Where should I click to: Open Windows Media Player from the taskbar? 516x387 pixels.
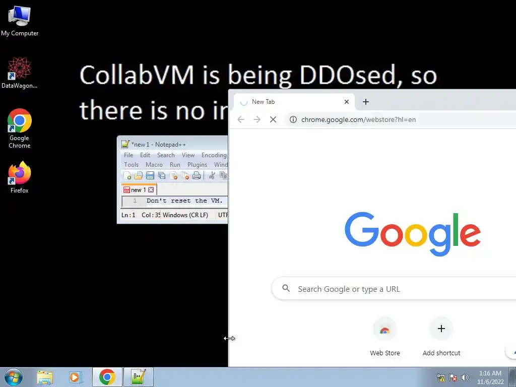click(75, 377)
